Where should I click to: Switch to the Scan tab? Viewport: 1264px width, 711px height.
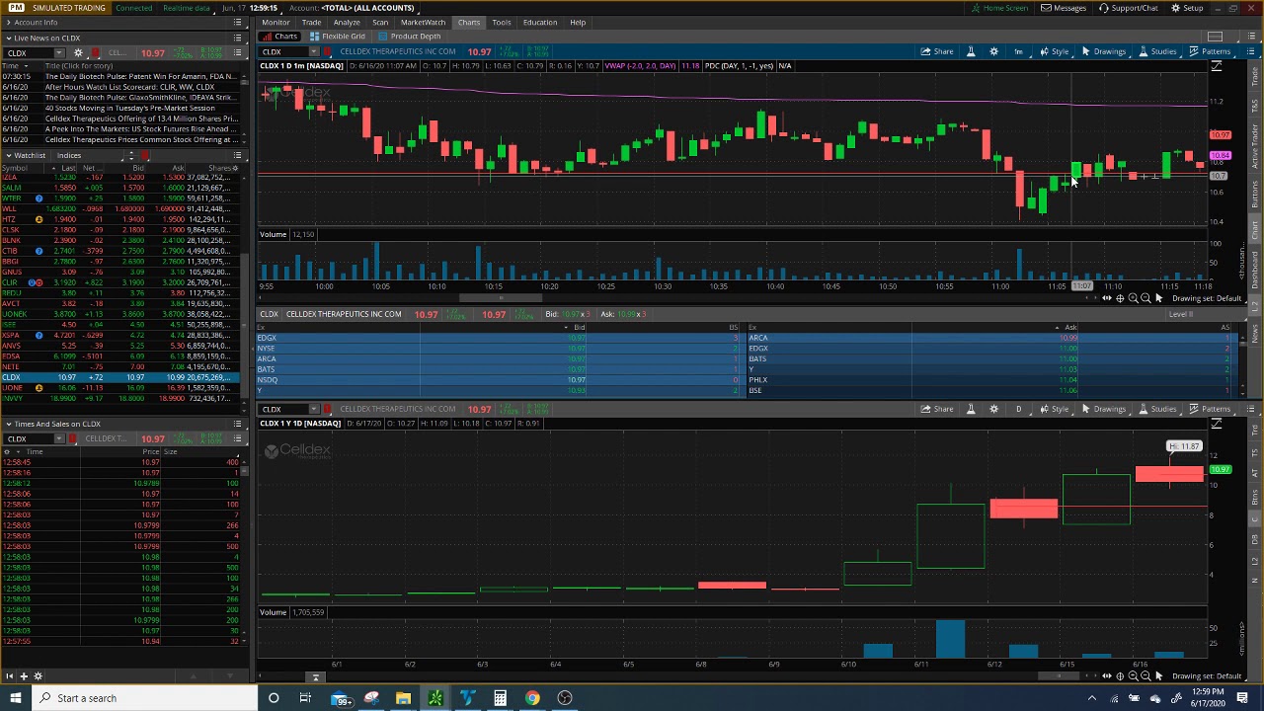point(380,22)
